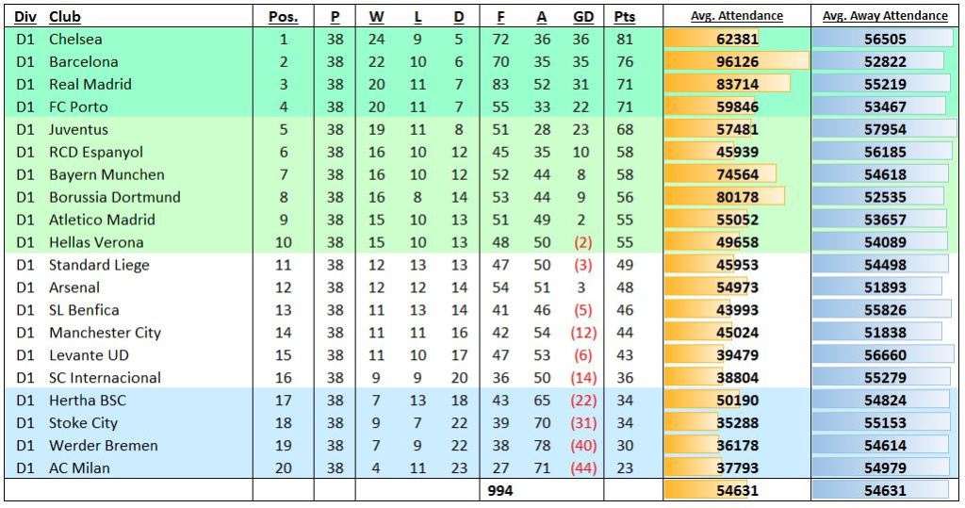Select Stoke City's average attendance 35288

click(x=736, y=423)
